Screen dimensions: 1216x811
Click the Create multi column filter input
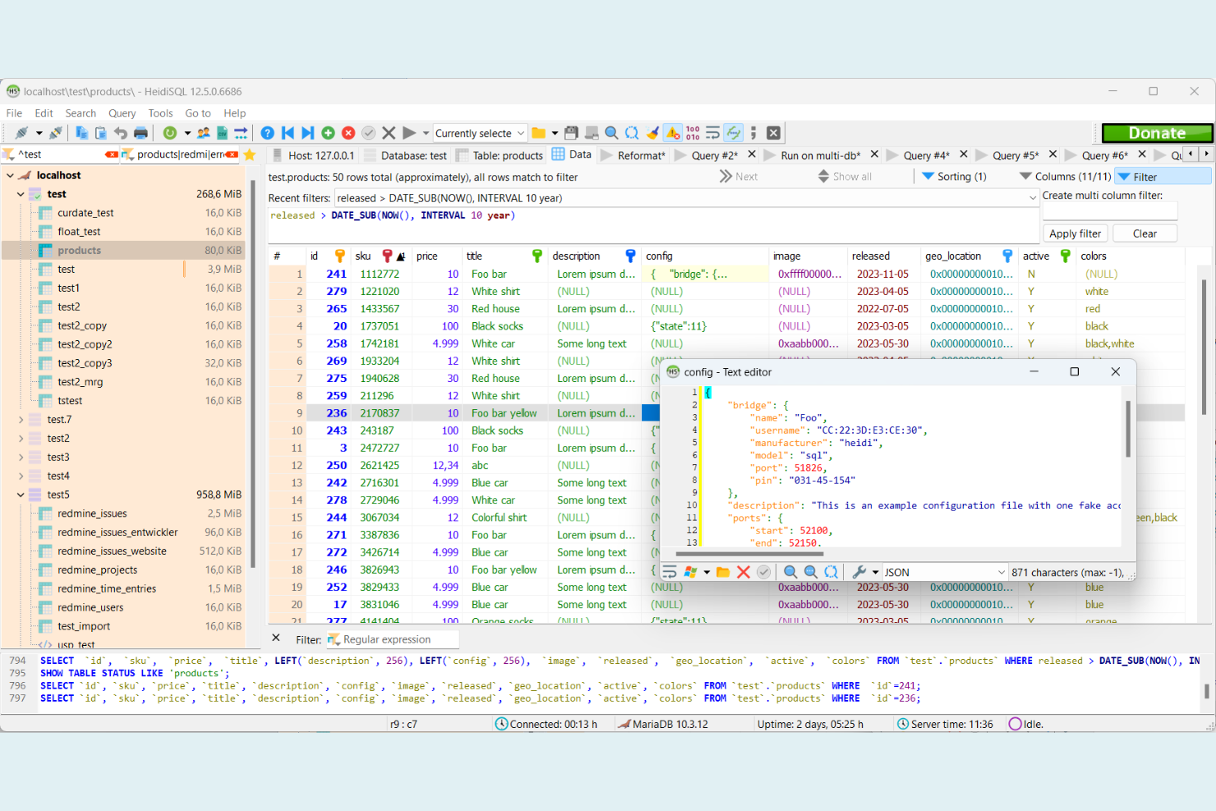1109,212
